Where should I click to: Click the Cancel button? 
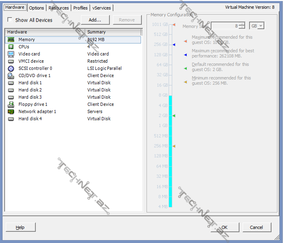[x=256, y=227]
